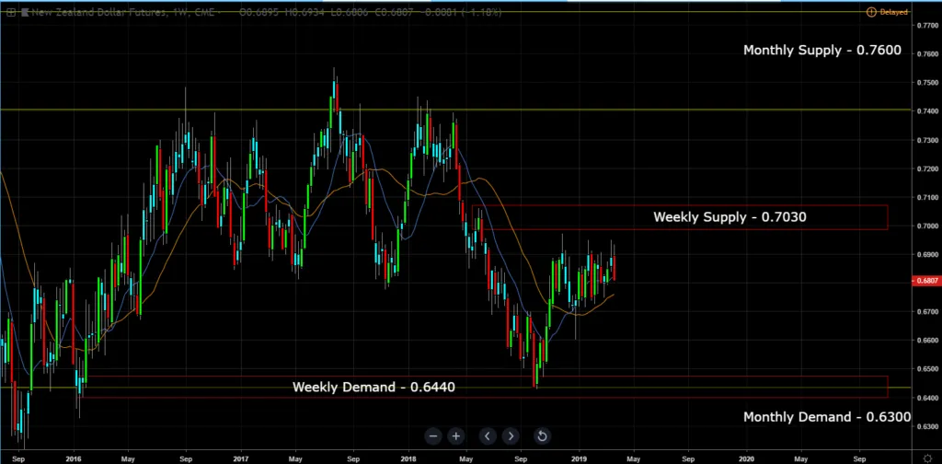Image resolution: width=942 pixels, height=464 pixels.
Task: Reset the chart view with the circular arrow
Action: [542, 435]
